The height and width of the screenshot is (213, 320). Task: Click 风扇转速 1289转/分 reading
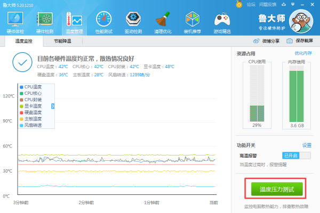tap(129, 75)
